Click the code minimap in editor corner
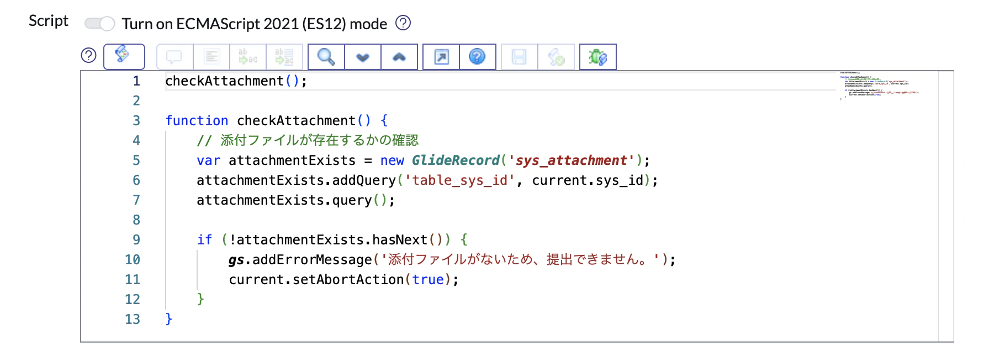The height and width of the screenshot is (363, 984). (x=879, y=86)
